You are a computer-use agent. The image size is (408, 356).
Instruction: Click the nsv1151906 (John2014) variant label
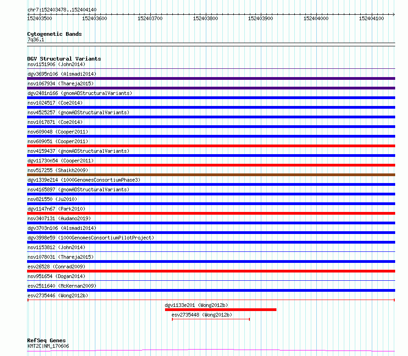click(56, 64)
